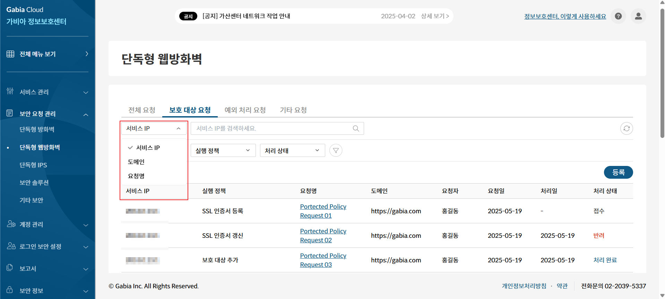665x299 pixels.
Task: Click the 요청일 column header
Action: 496,191
